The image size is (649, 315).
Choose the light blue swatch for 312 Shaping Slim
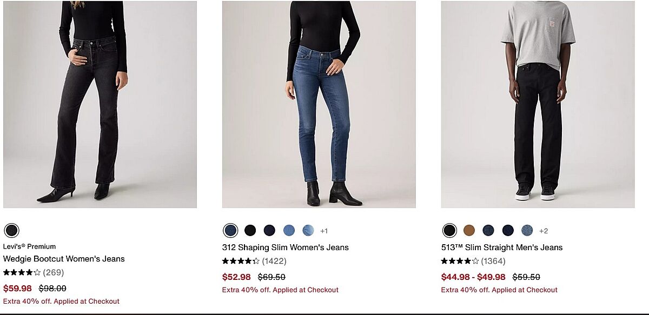[308, 231]
